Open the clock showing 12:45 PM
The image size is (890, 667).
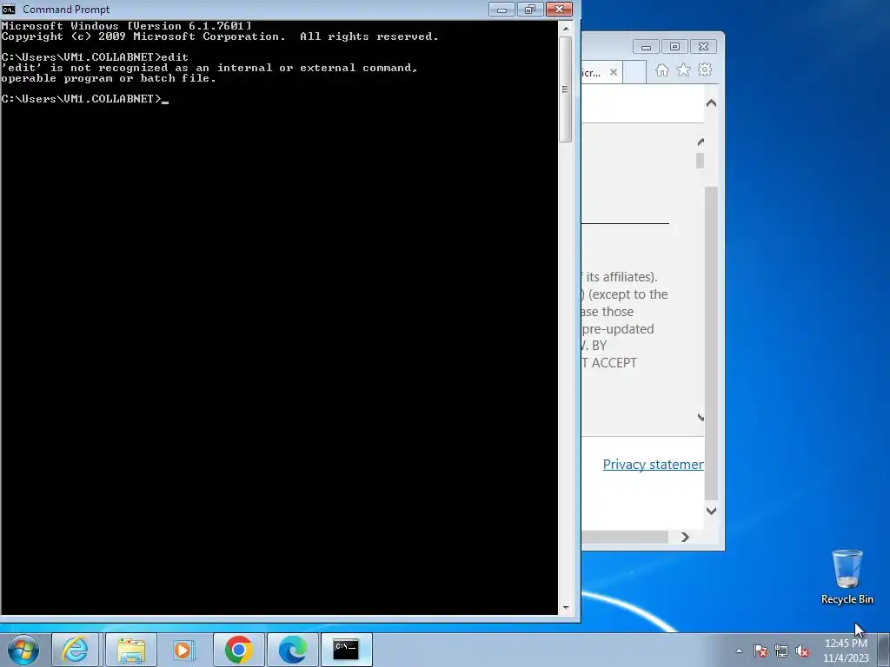click(x=846, y=650)
